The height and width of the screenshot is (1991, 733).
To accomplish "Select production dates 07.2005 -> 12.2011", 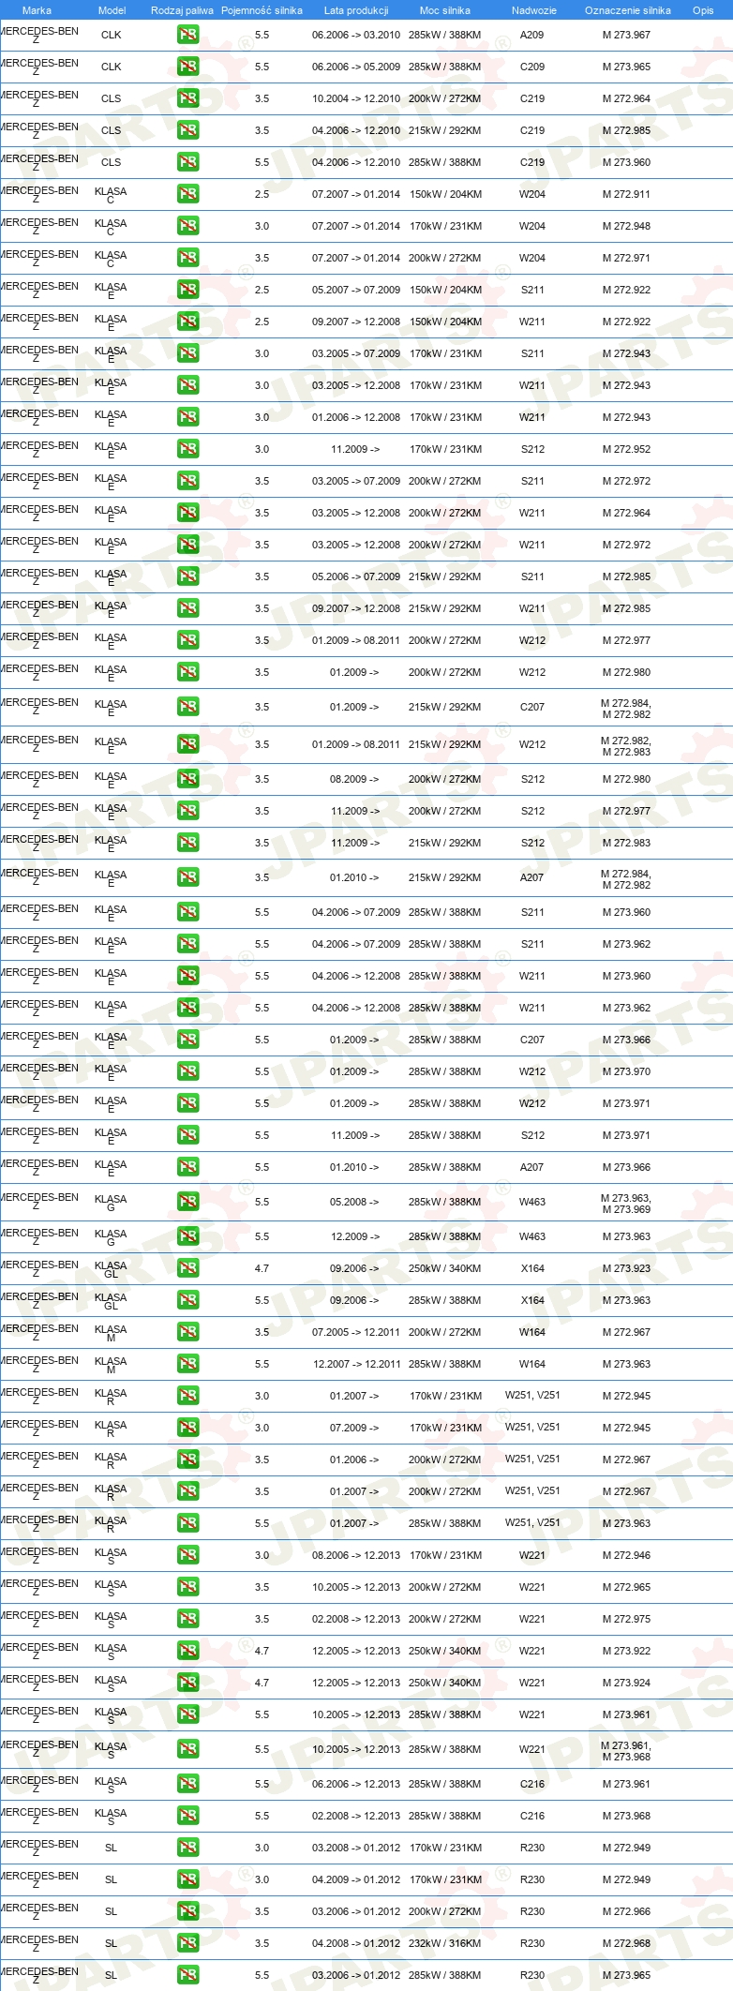I will coord(356,1332).
